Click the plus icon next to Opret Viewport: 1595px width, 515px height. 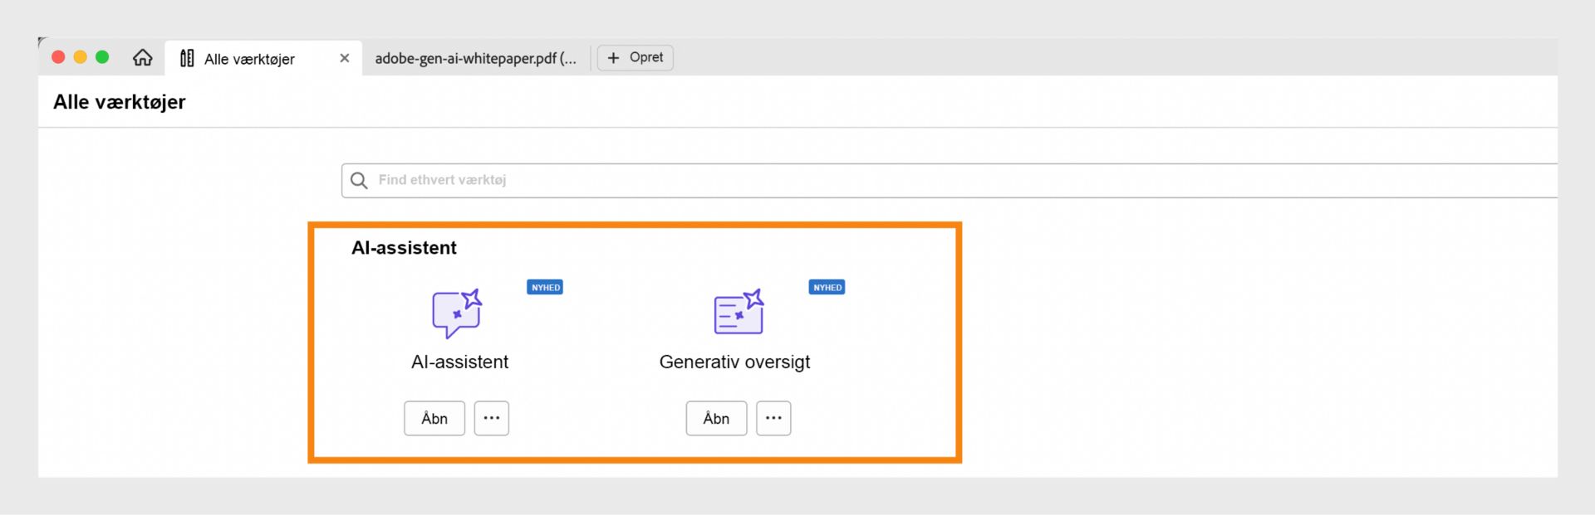[613, 57]
